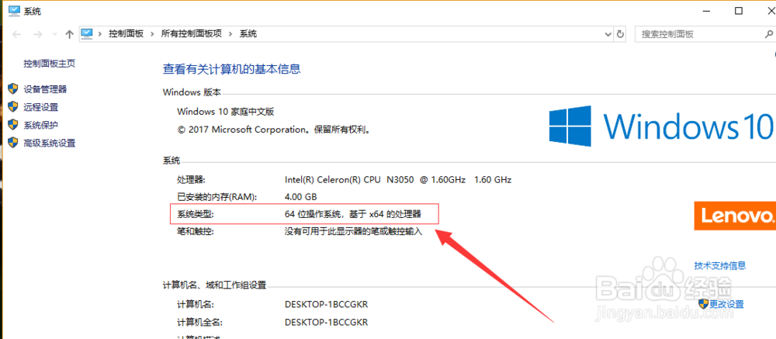Click shield icon beside 高级系统设置
The height and width of the screenshot is (339, 776).
click(x=13, y=143)
